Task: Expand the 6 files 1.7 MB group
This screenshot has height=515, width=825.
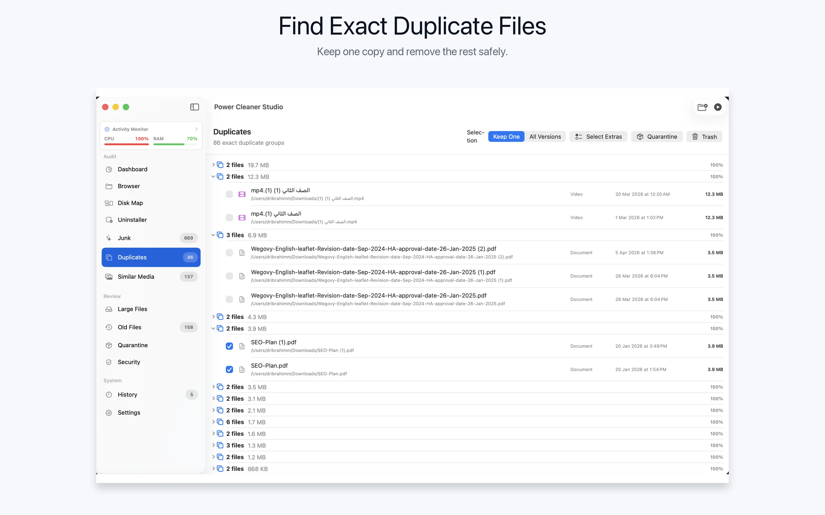Action: (x=213, y=422)
